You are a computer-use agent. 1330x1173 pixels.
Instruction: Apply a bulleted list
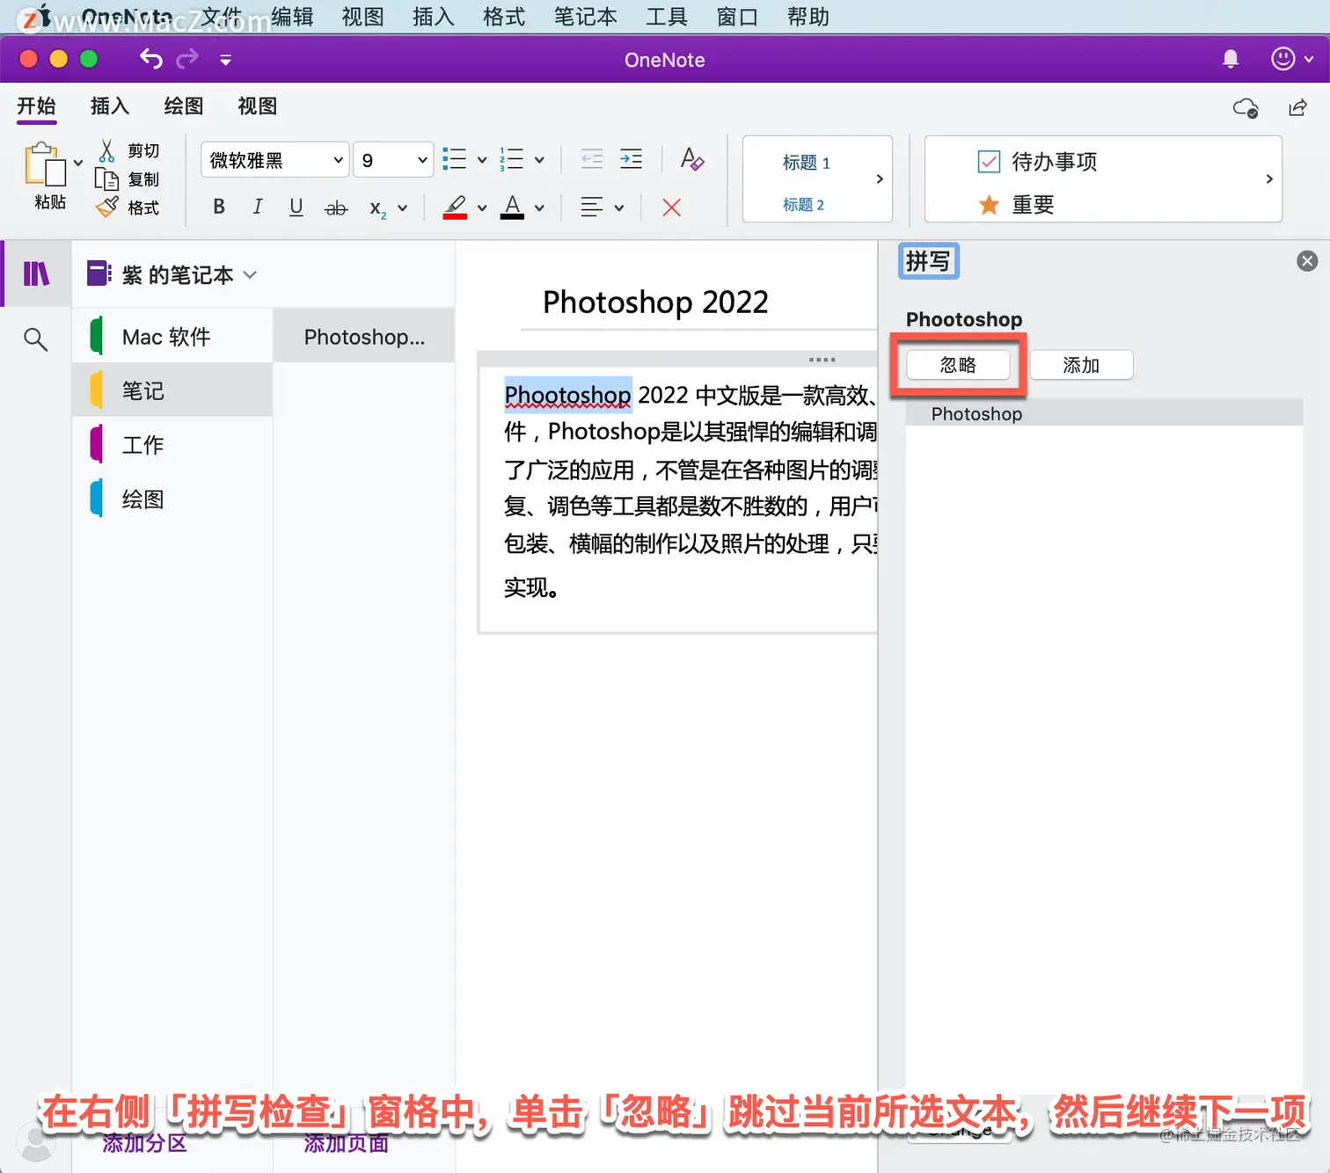(x=454, y=159)
